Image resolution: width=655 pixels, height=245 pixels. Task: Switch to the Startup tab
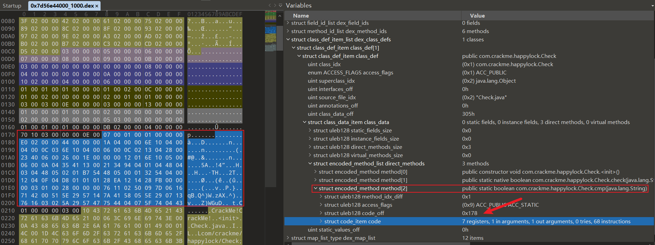(x=12, y=6)
